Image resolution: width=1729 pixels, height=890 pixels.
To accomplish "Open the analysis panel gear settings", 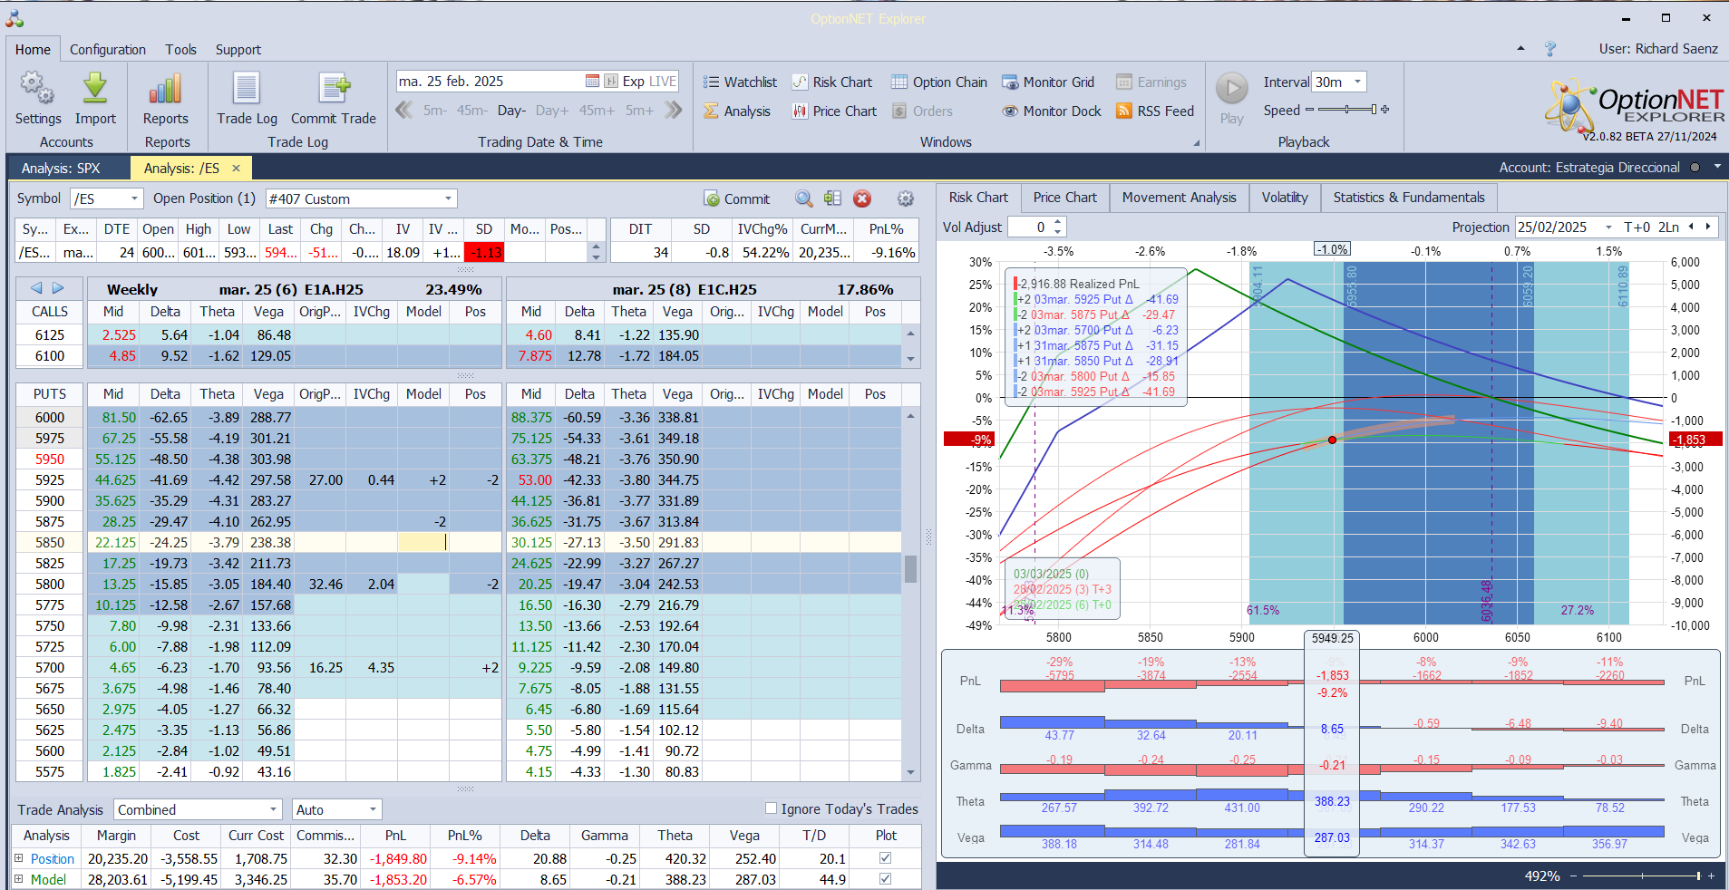I will [905, 198].
